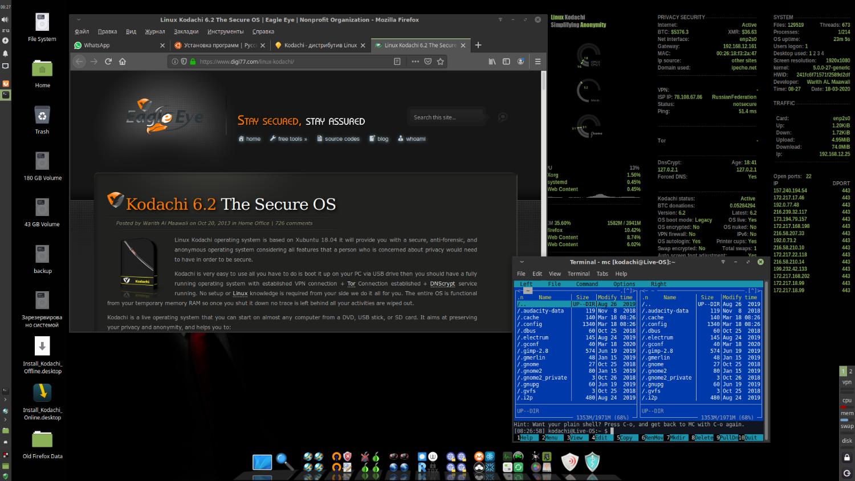The width and height of the screenshot is (855, 481).
Task: Click the Tor hyperlink in article
Action: [351, 284]
